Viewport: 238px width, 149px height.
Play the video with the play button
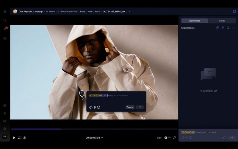click(14, 138)
